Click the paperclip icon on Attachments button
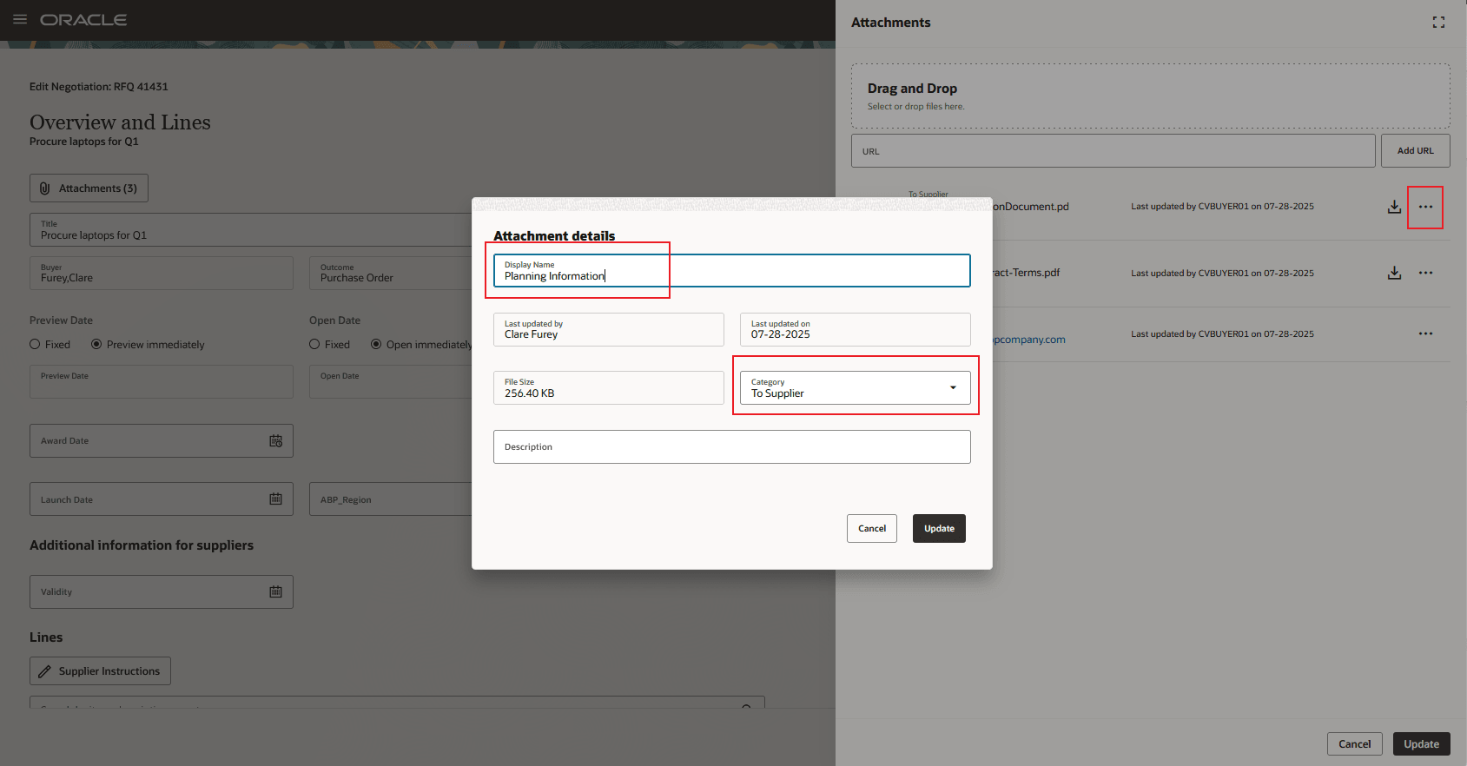Screen dimensions: 1467x766 (x=45, y=188)
